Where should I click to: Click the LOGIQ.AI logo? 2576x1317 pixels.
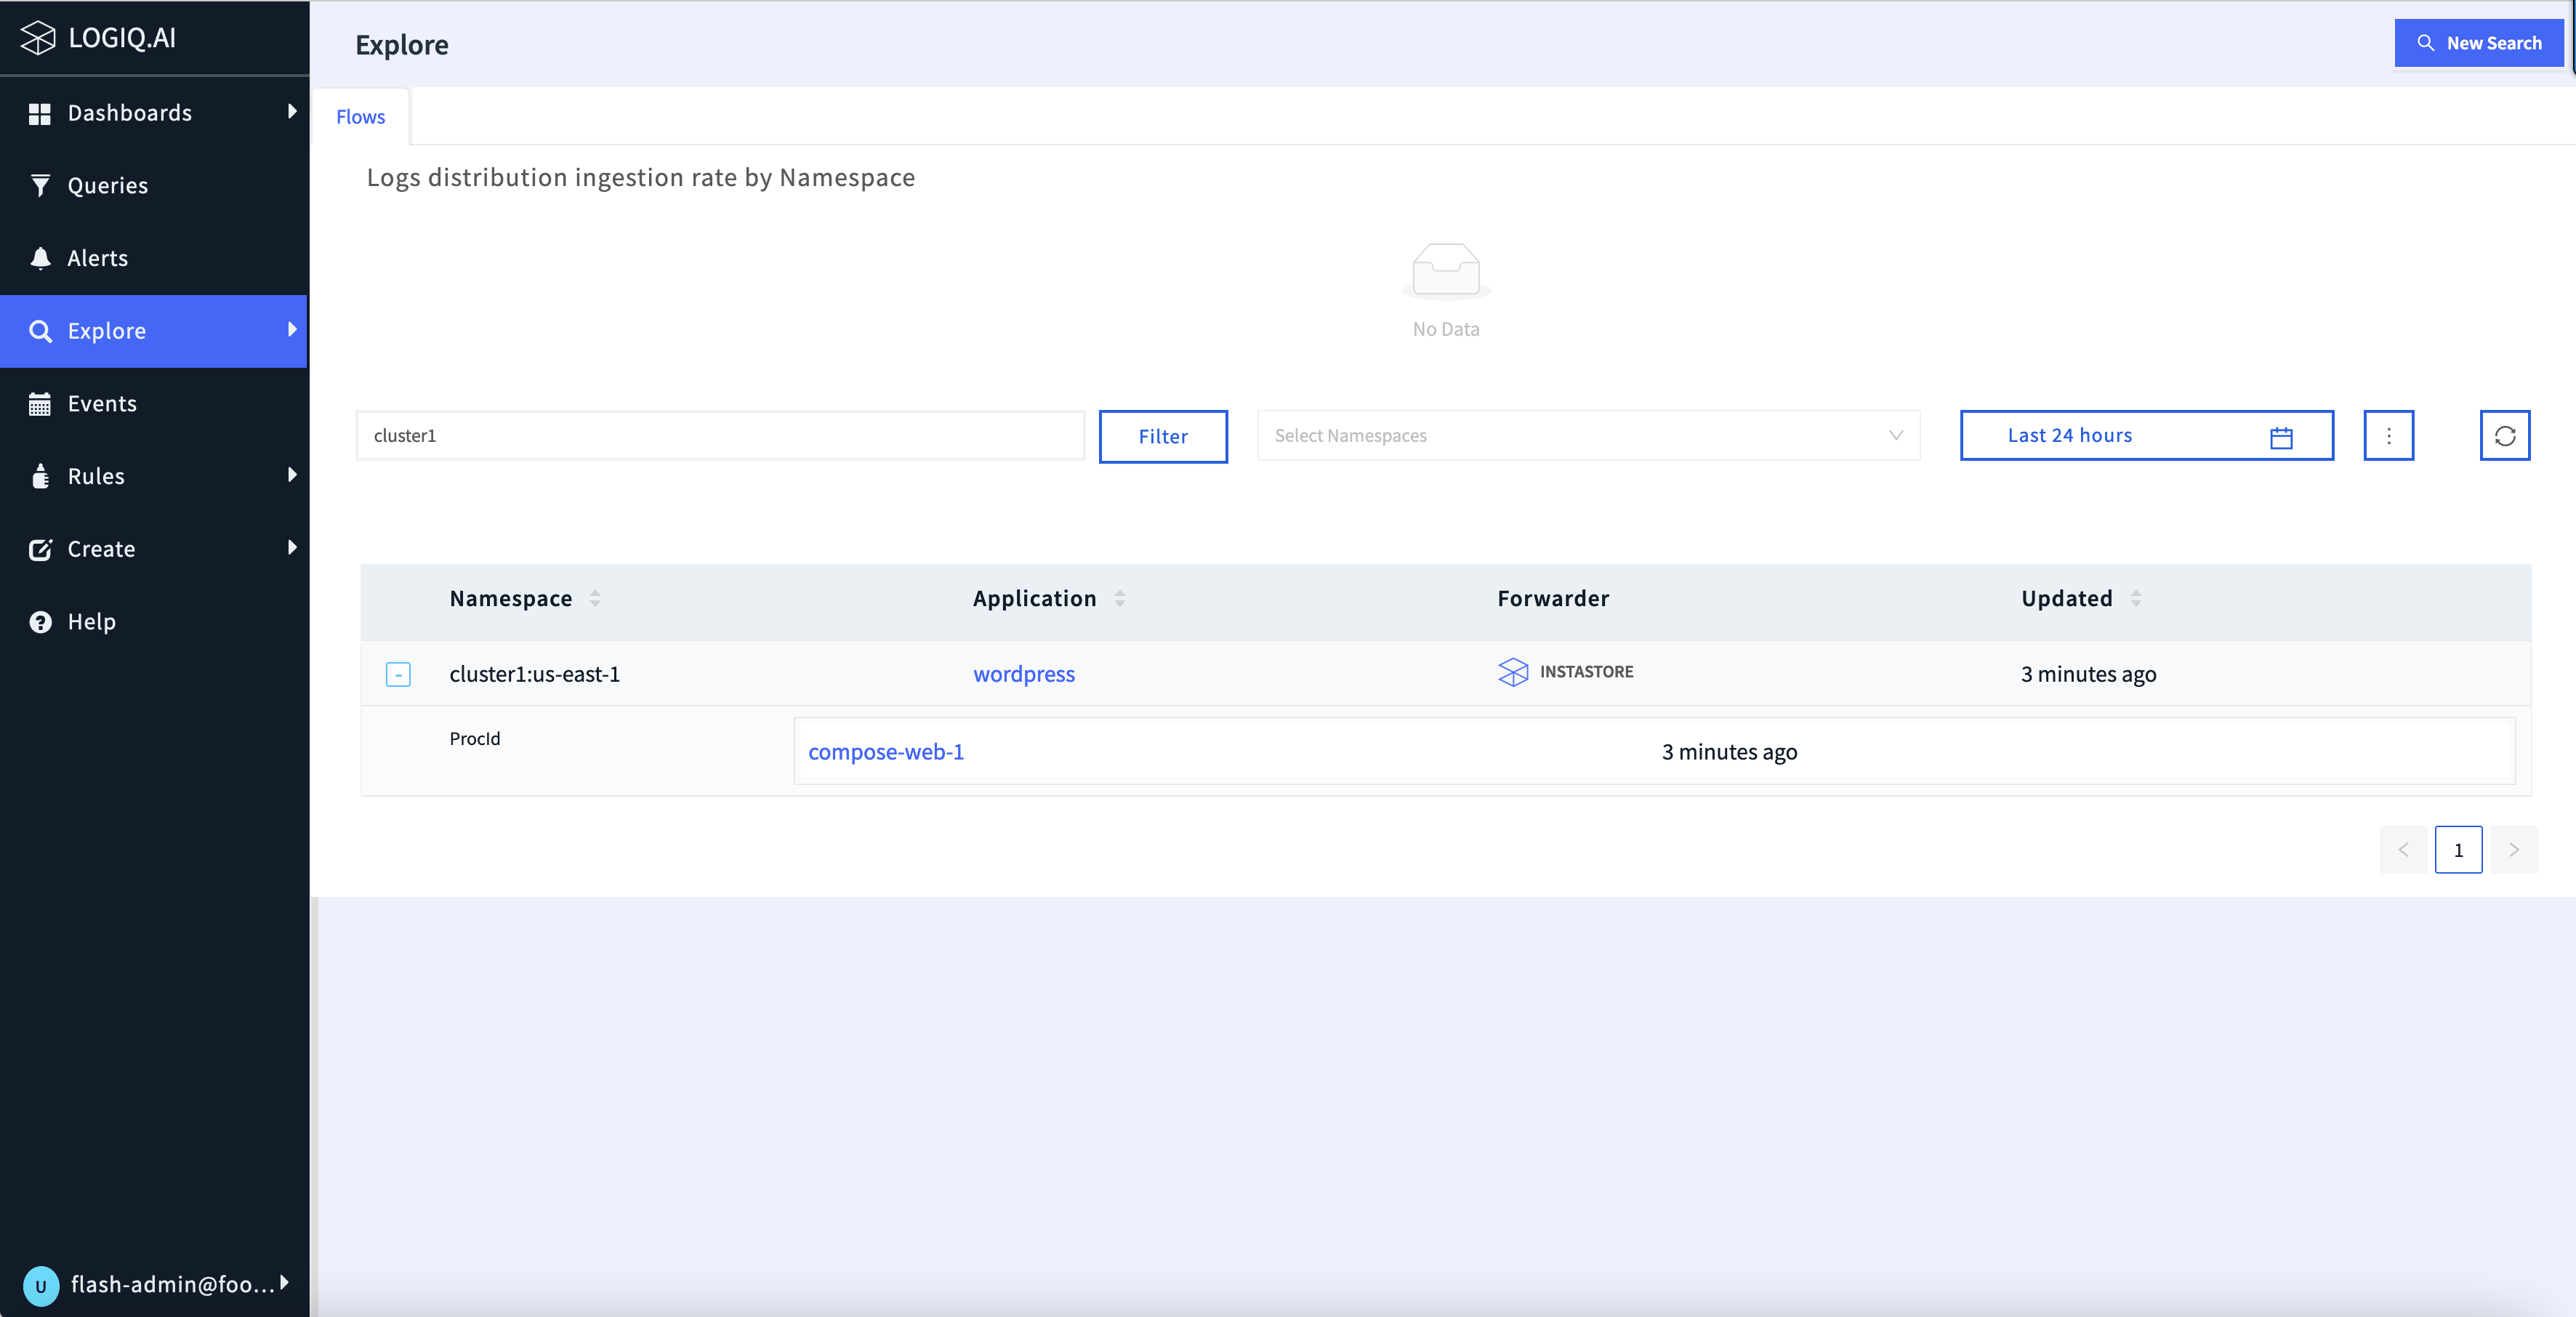98,38
